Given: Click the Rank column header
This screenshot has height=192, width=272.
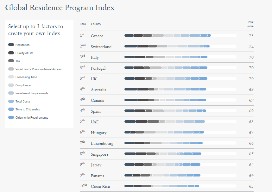Looking at the screenshot, I should [x=83, y=24].
